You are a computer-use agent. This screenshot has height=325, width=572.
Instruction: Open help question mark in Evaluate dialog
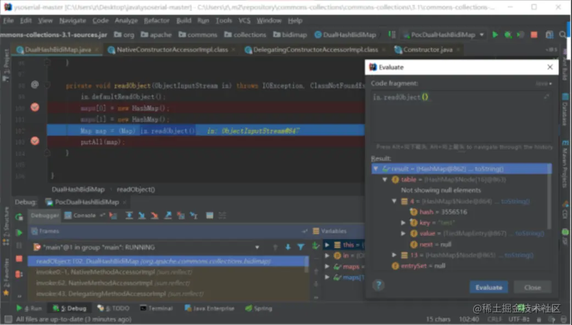point(379,285)
